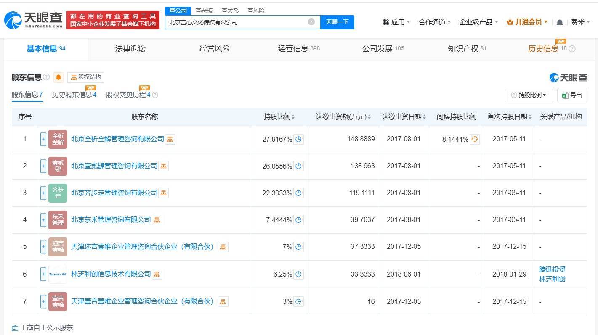Expand row 4 北京东禾 with plus button

point(43,220)
